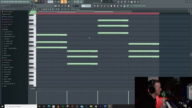Open the FILE menu
This screenshot has height=108, width=192.
pos(2,2)
